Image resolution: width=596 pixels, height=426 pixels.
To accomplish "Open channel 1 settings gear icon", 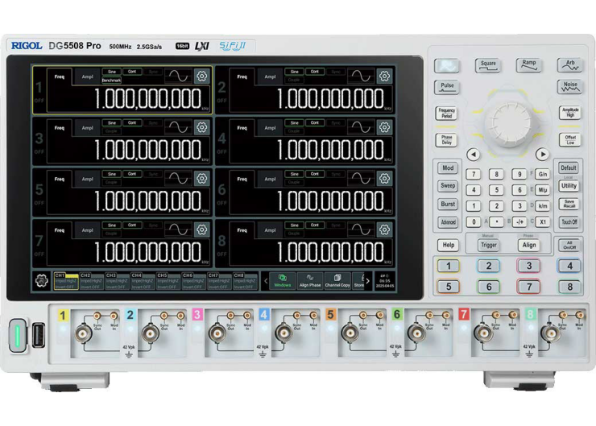I will 202,77.
